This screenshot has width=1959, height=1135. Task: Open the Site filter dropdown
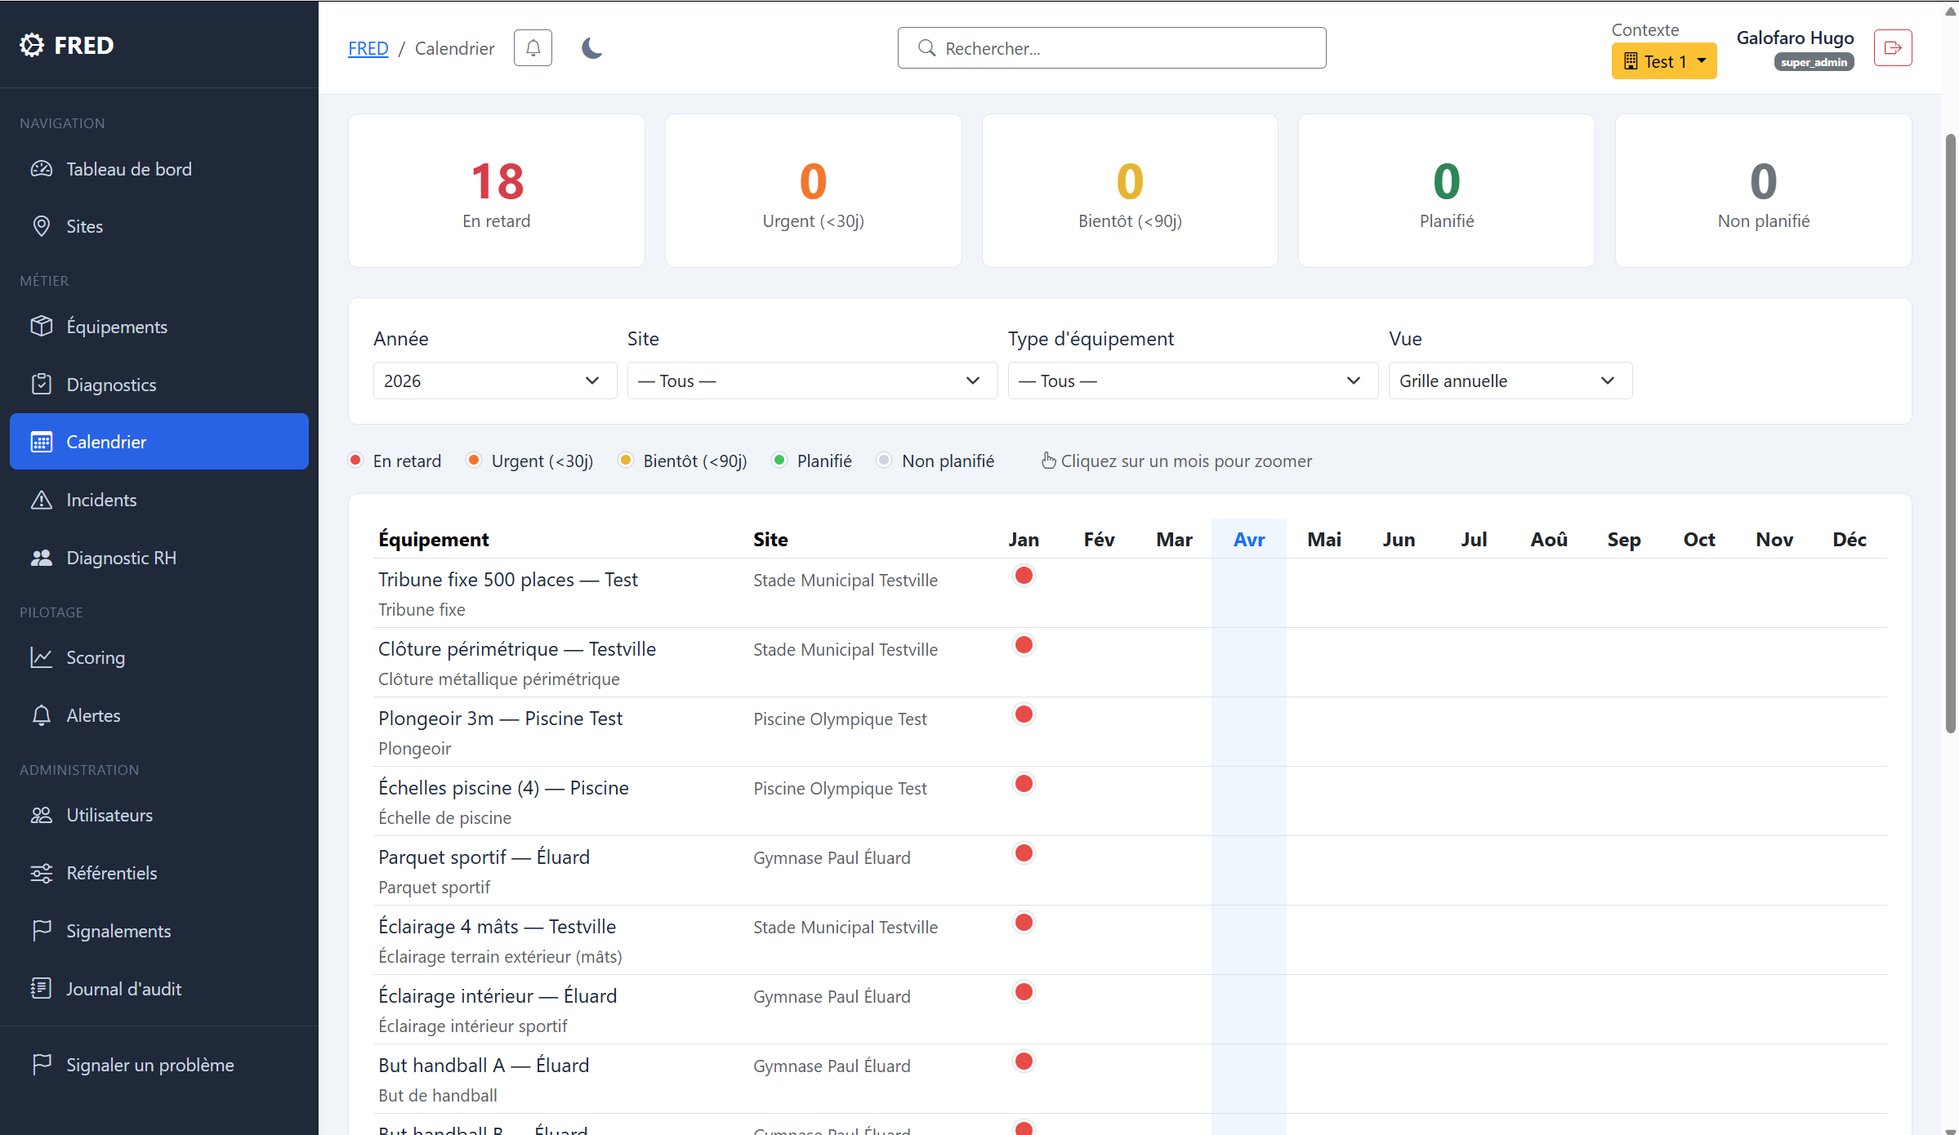coord(811,381)
